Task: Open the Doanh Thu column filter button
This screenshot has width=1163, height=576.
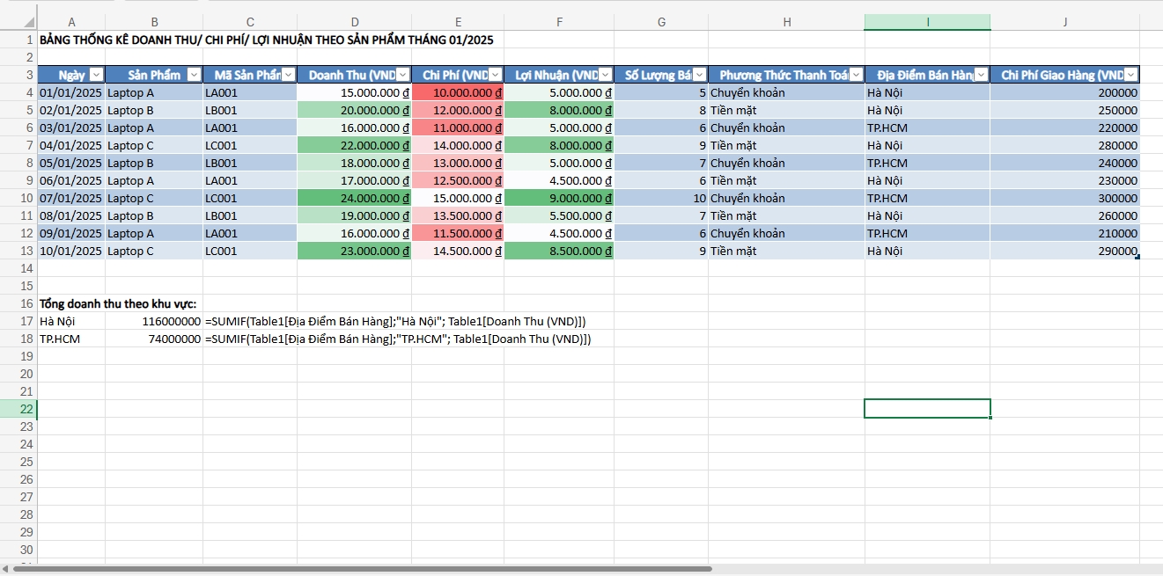Action: click(402, 75)
